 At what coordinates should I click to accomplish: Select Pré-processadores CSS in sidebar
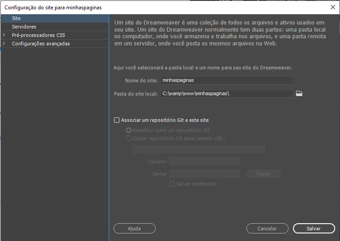[55, 35]
